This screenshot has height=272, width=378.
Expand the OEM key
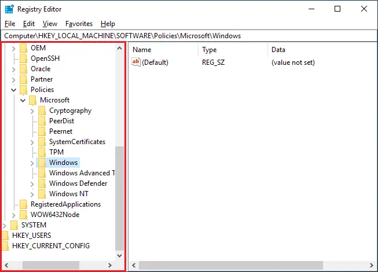14,49
